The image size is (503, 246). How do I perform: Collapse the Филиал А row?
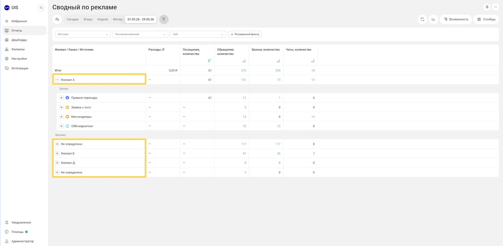pos(57,80)
